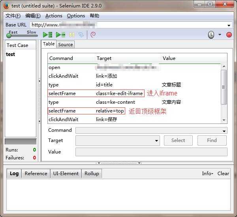This screenshot has width=237, height=217.
Task: Open the Info log level dropdown
Action: [x=207, y=174]
